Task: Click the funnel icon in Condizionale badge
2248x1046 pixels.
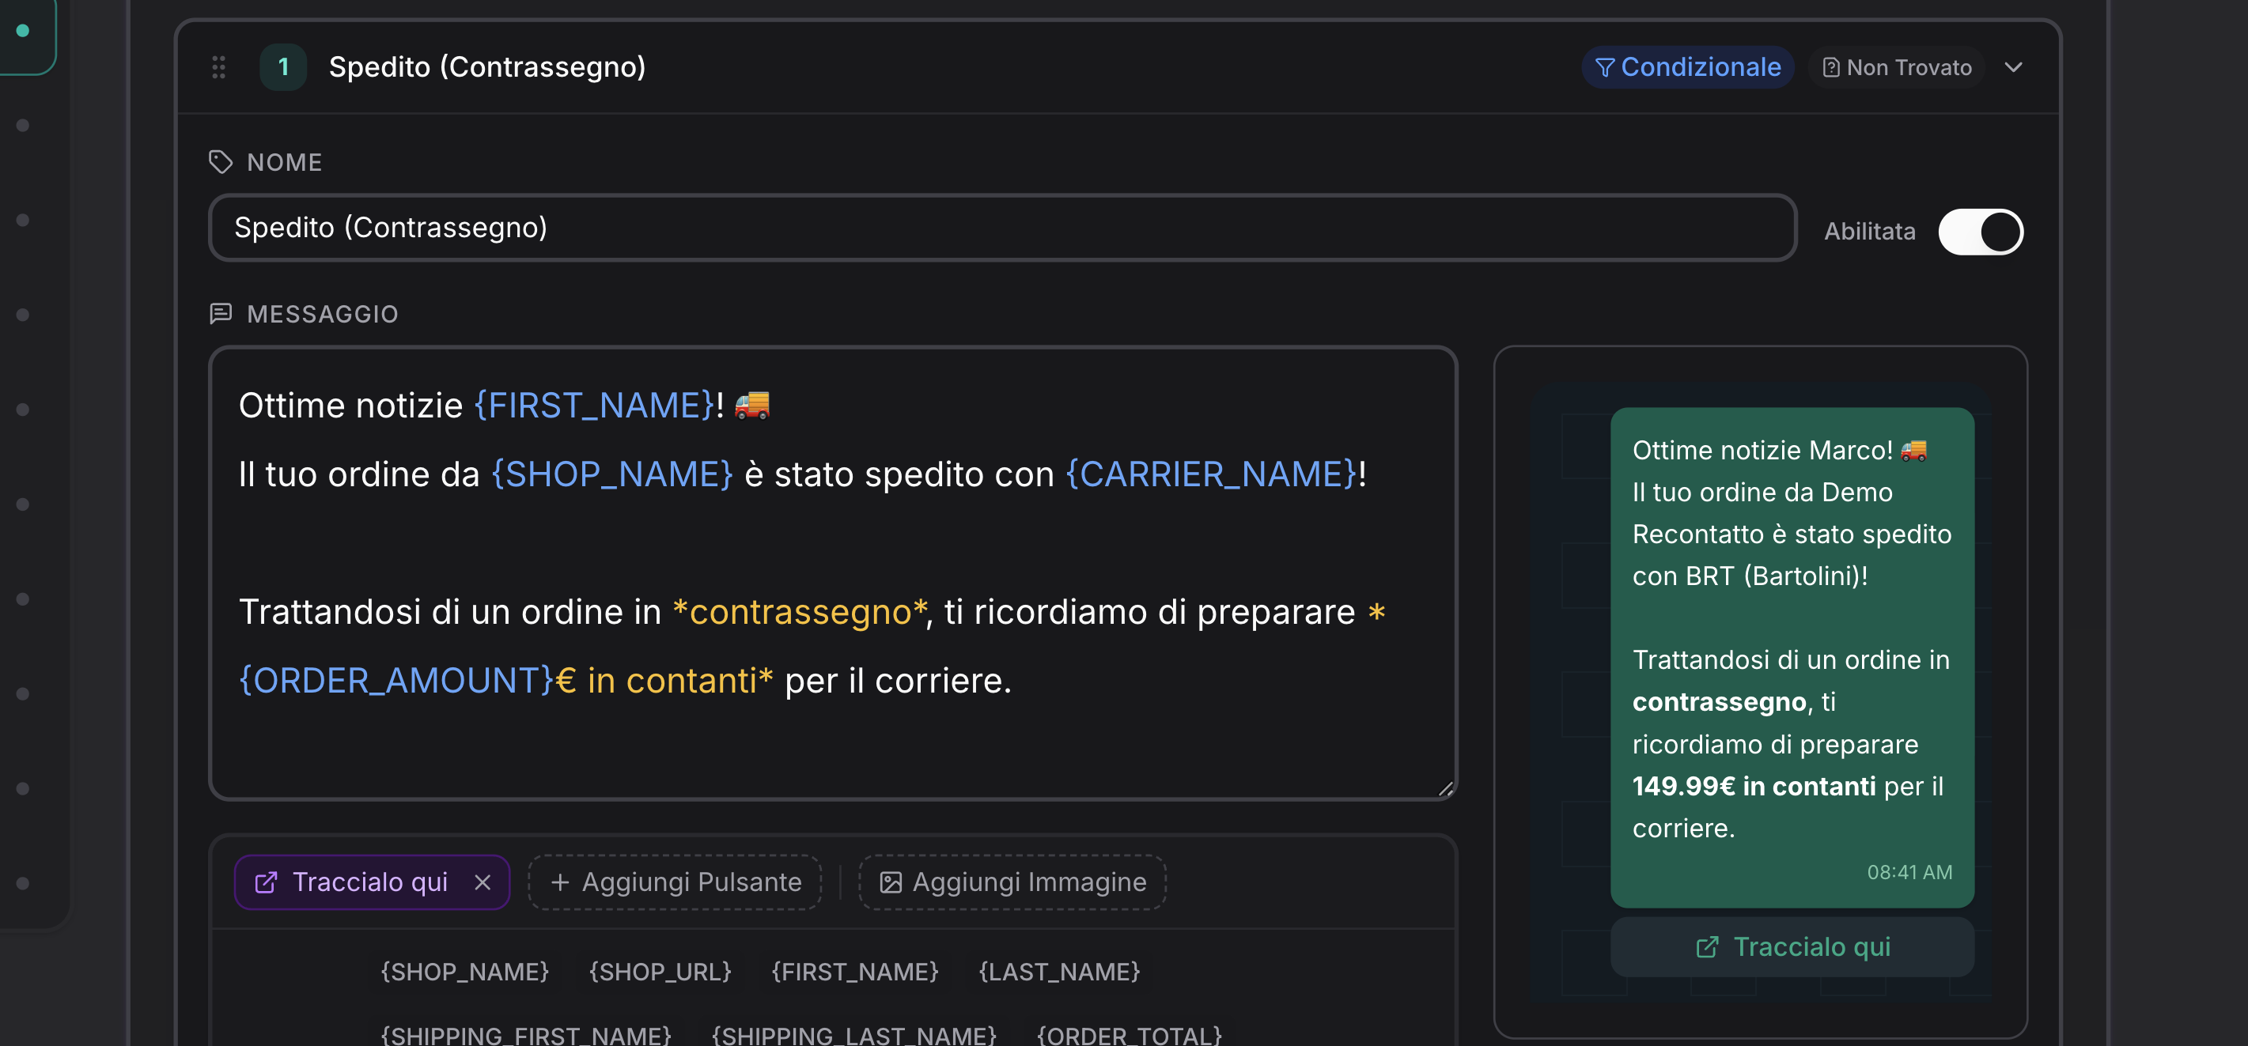Action: pyautogui.click(x=1604, y=67)
